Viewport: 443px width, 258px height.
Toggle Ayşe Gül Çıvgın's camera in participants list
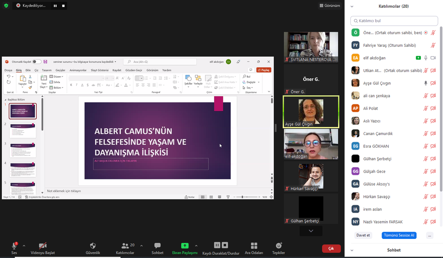click(433, 83)
